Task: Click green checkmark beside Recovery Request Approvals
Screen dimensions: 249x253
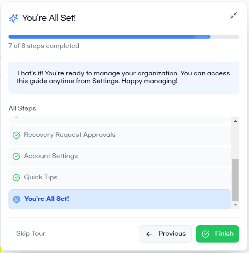Action: click(x=16, y=135)
